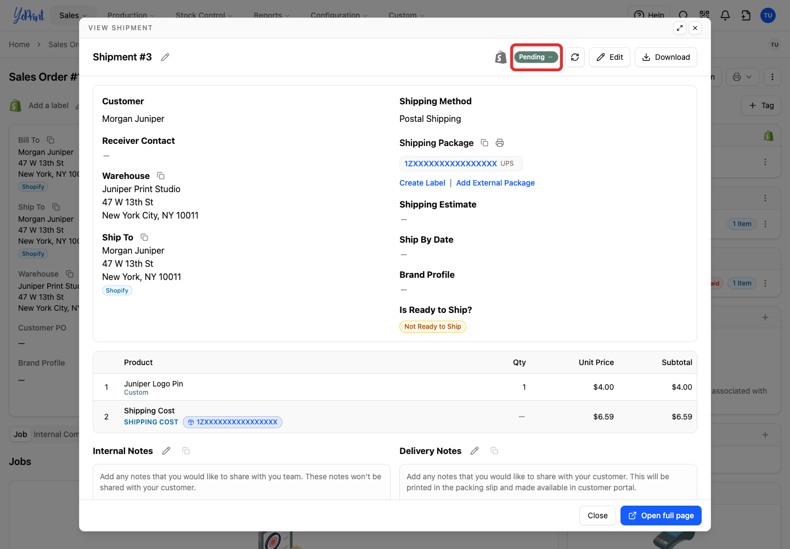Screen dimensions: 790x549
Task: Edit Internal Notes with pencil icon
Action: pyautogui.click(x=166, y=451)
